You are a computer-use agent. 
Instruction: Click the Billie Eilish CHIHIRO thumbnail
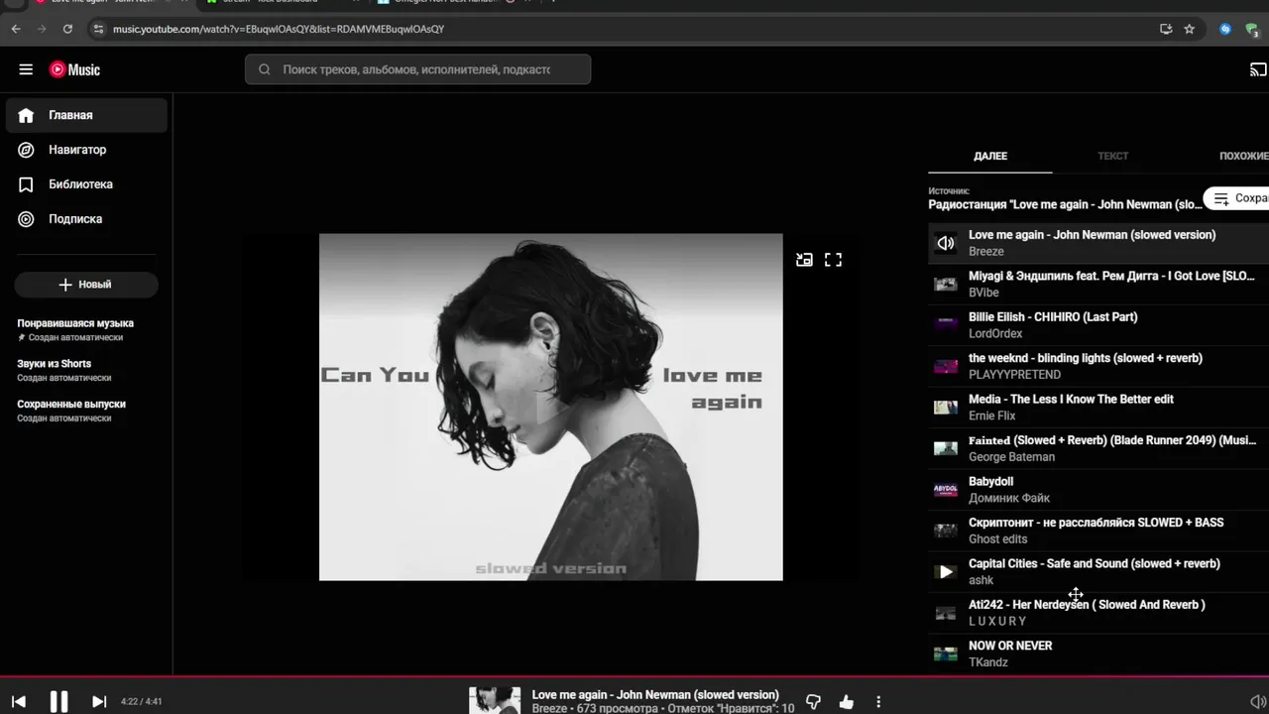point(946,325)
